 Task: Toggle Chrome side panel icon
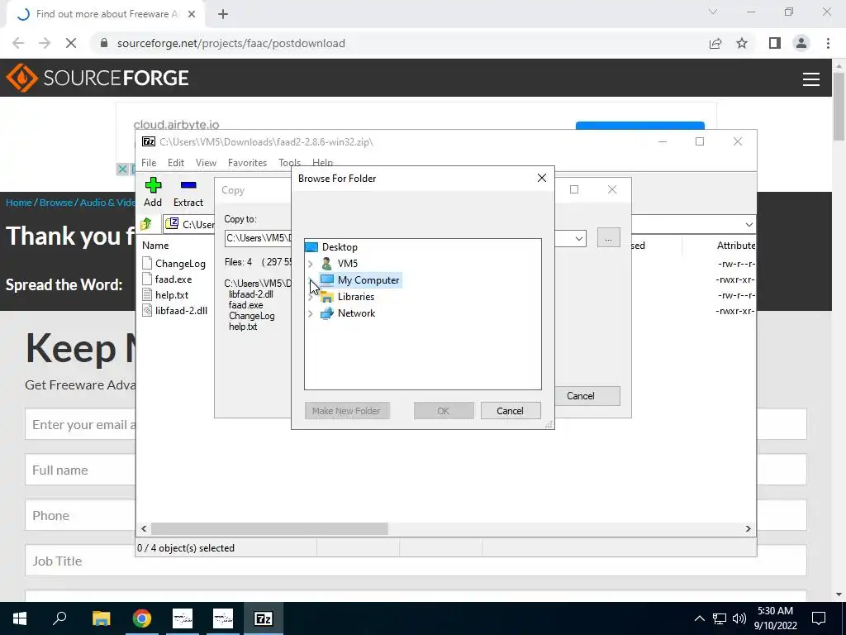pyautogui.click(x=775, y=43)
